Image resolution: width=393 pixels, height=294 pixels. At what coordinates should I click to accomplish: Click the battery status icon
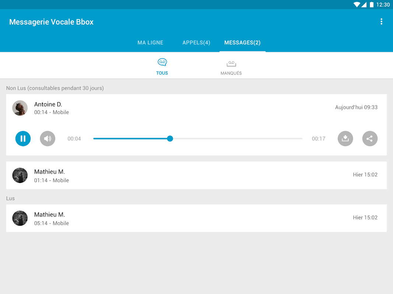[371, 4]
